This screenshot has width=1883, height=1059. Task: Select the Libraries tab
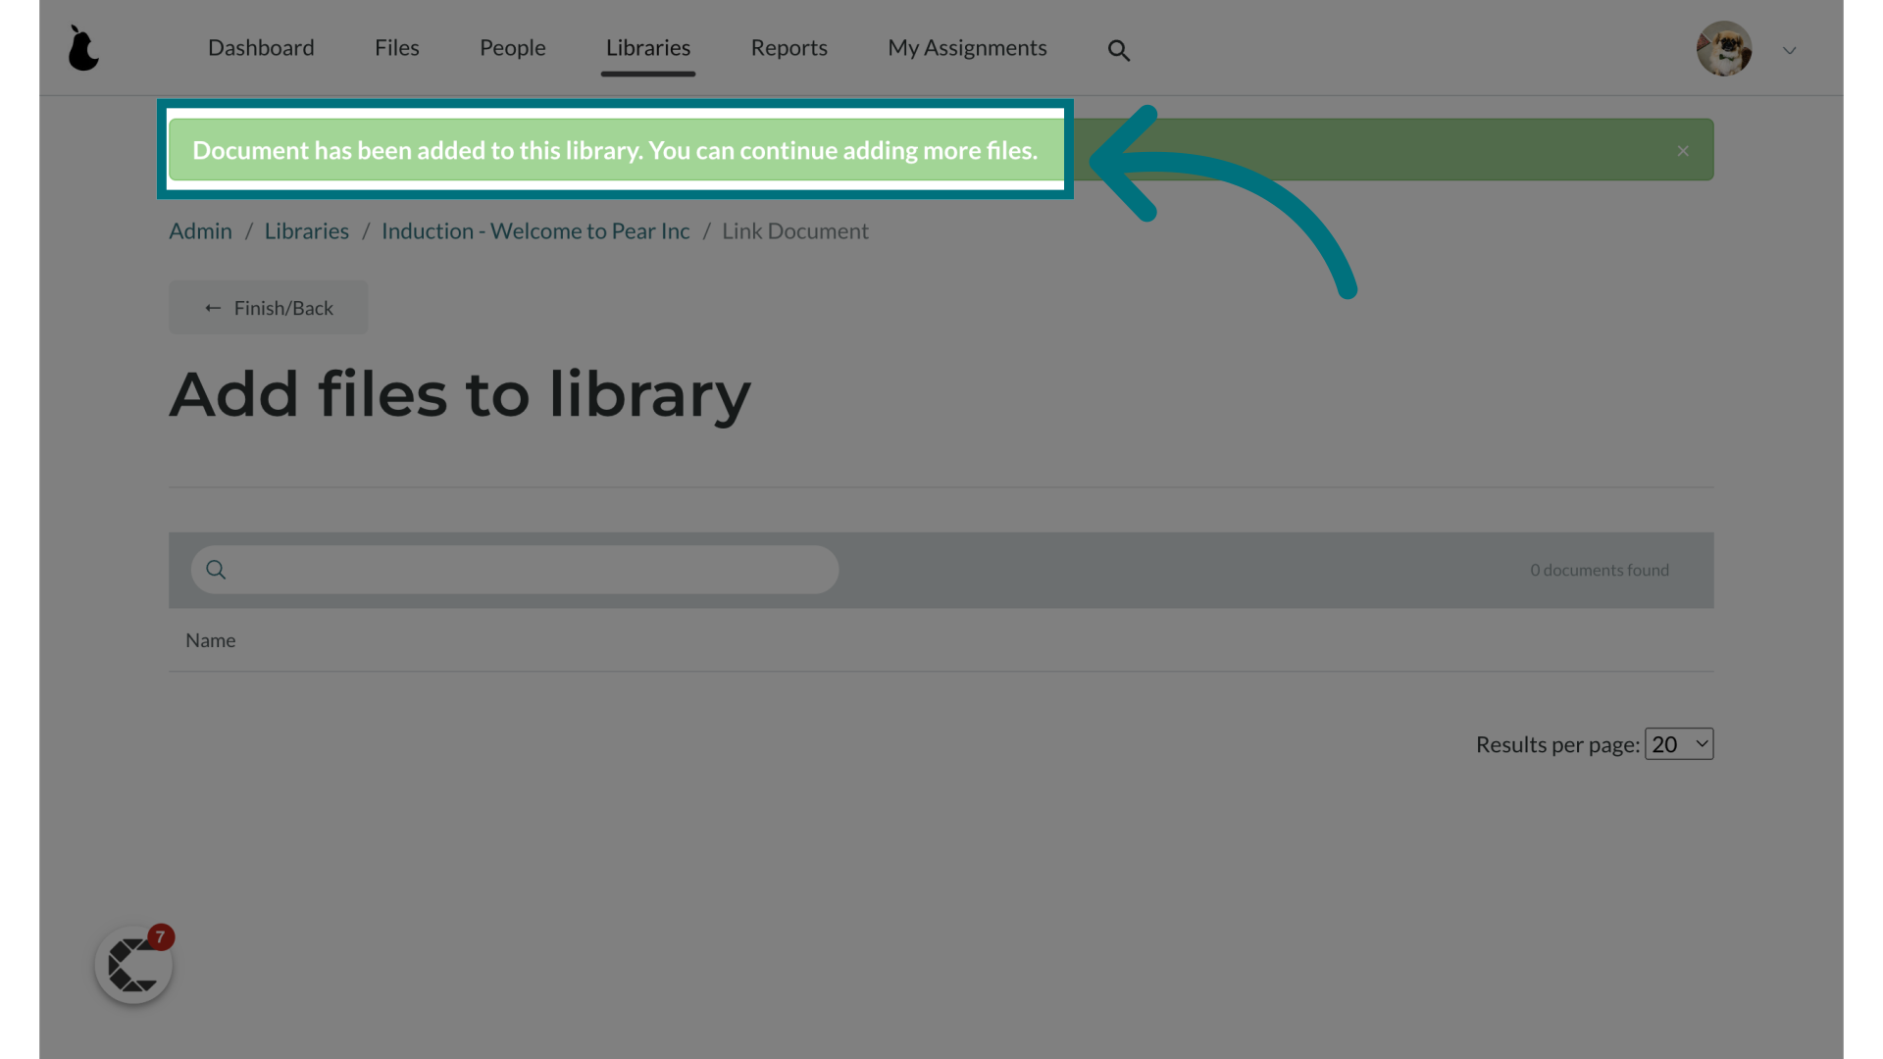click(648, 47)
